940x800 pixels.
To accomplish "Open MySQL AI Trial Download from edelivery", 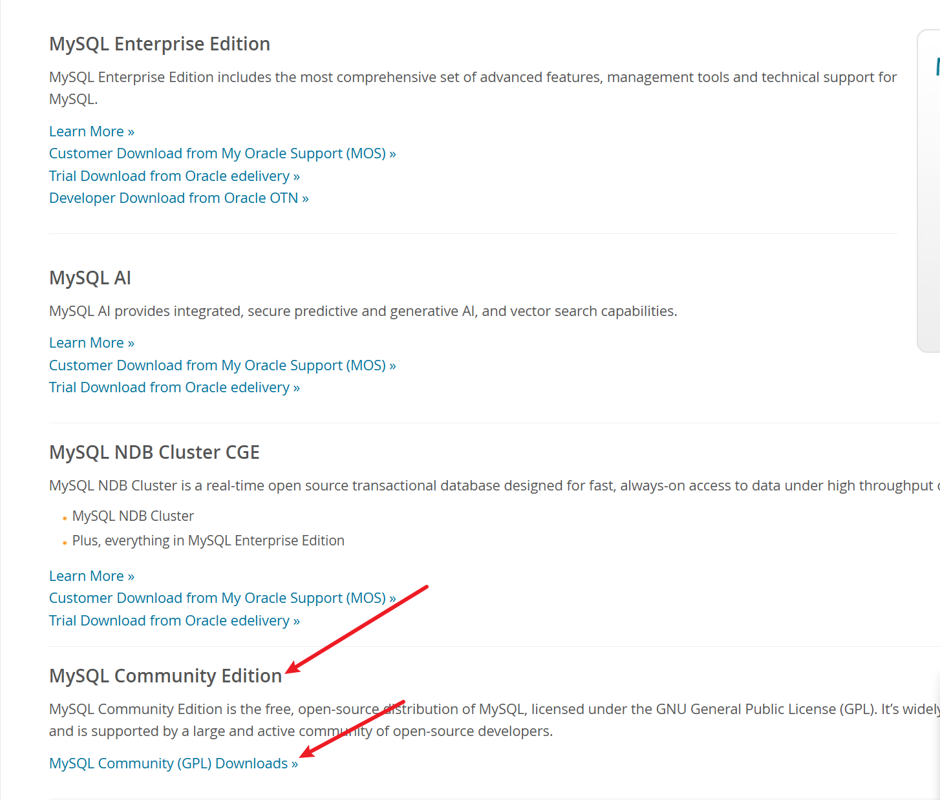I will coord(175,387).
